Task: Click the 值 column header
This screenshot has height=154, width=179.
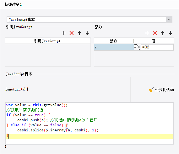Action: 154,41
